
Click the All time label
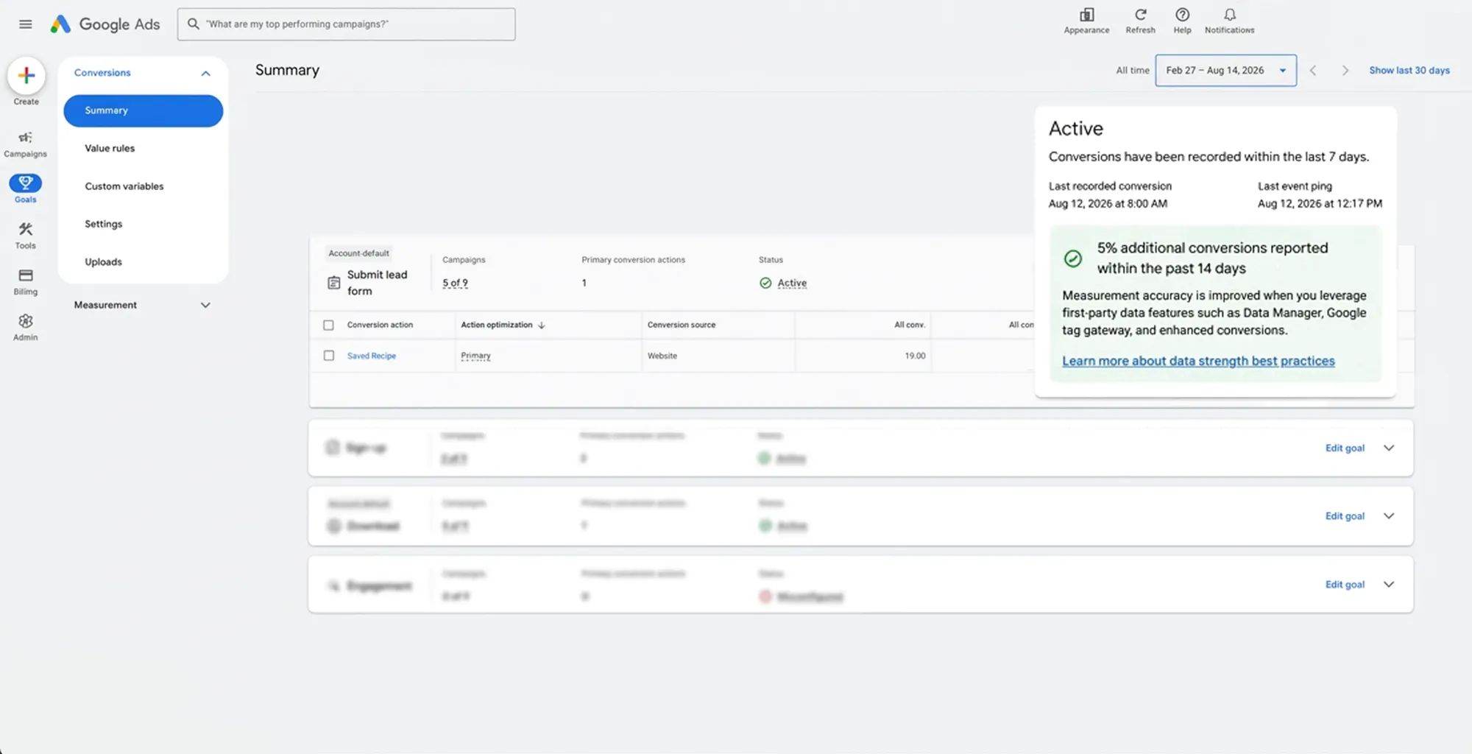tap(1132, 71)
